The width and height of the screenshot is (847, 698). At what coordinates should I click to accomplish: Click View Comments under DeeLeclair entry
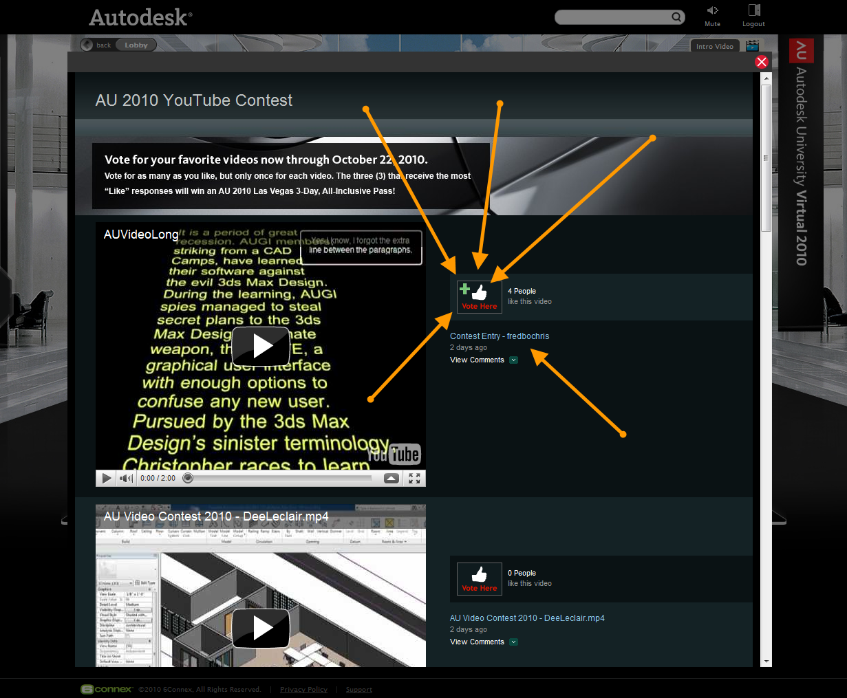click(x=477, y=642)
